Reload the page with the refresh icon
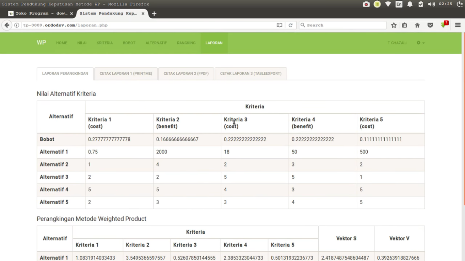The width and height of the screenshot is (465, 261). tap(290, 25)
